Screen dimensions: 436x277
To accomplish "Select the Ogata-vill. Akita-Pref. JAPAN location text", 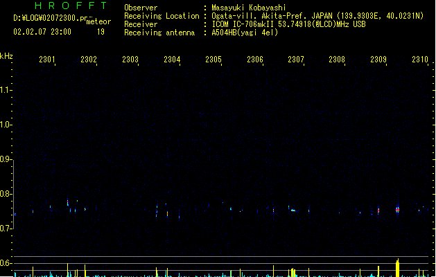I will click(x=272, y=16).
